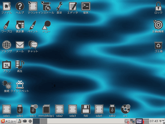Viewport: 165px width, 124px height.
Task: Launch the チャット speech bubbles icon
Action: [33, 45]
